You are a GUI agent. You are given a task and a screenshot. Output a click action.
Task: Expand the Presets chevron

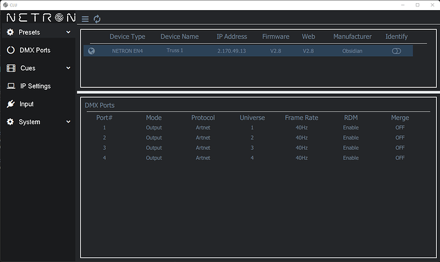click(68, 33)
